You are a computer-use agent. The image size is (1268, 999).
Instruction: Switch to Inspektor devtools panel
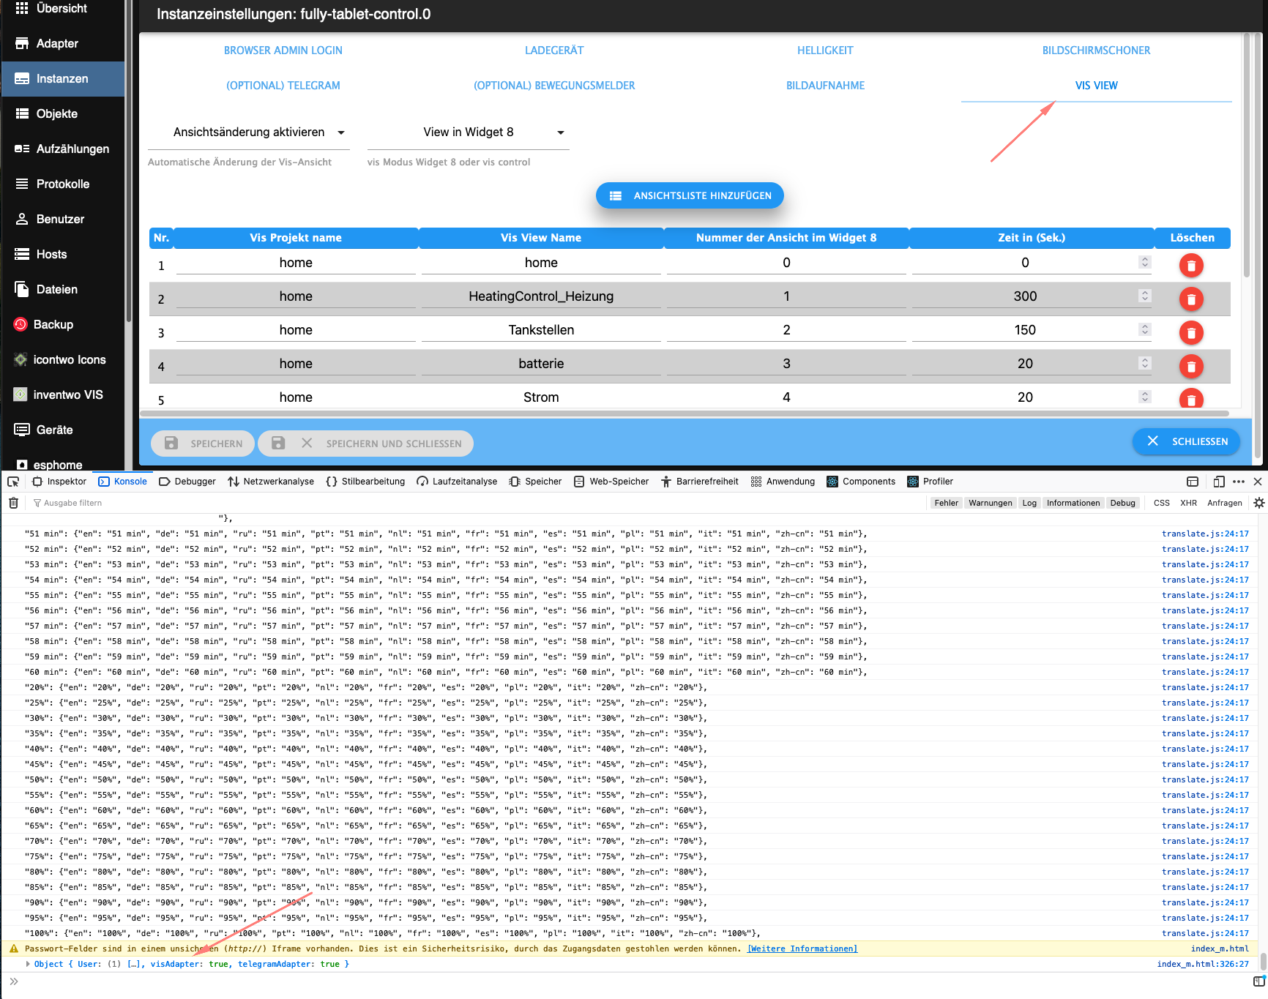click(x=60, y=482)
